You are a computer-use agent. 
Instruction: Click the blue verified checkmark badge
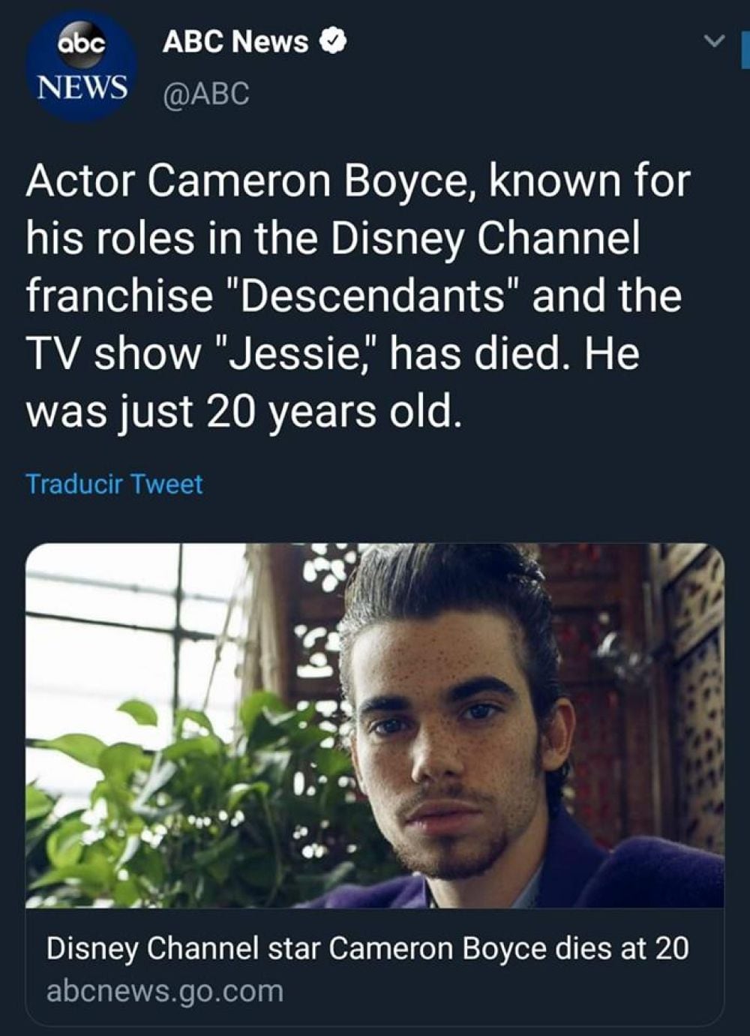click(x=333, y=42)
